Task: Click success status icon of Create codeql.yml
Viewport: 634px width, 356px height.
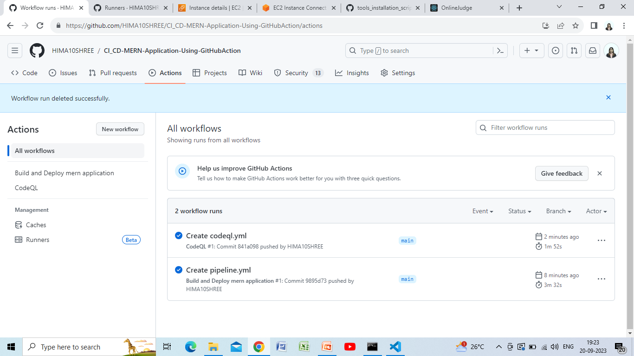Action: click(x=179, y=235)
